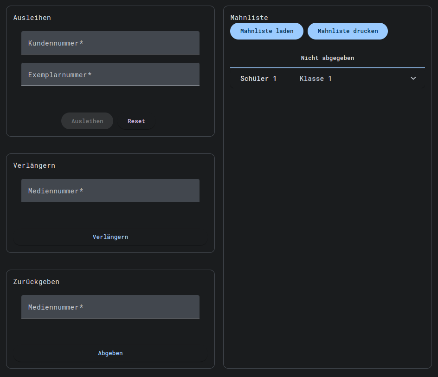Focus the Kundennummer input field
The width and height of the screenshot is (438, 377).
(110, 43)
